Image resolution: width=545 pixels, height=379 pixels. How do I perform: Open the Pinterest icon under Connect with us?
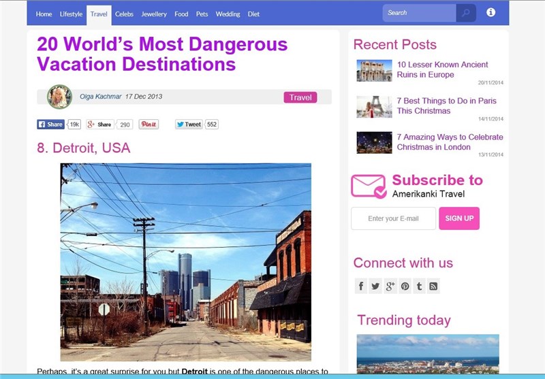pos(405,286)
